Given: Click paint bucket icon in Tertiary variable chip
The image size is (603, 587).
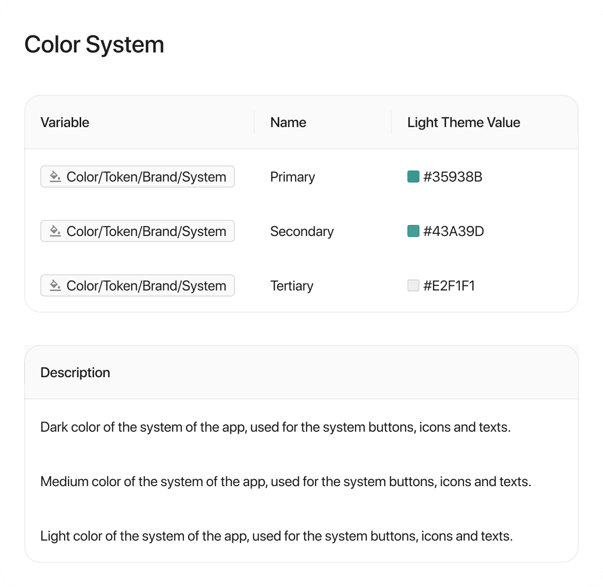Looking at the screenshot, I should coord(55,285).
